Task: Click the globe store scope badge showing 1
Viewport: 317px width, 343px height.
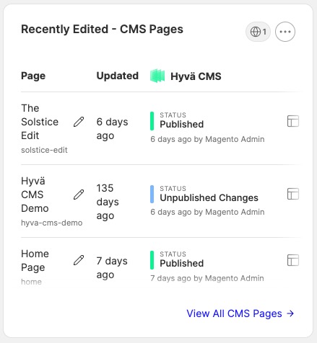Action: point(258,32)
